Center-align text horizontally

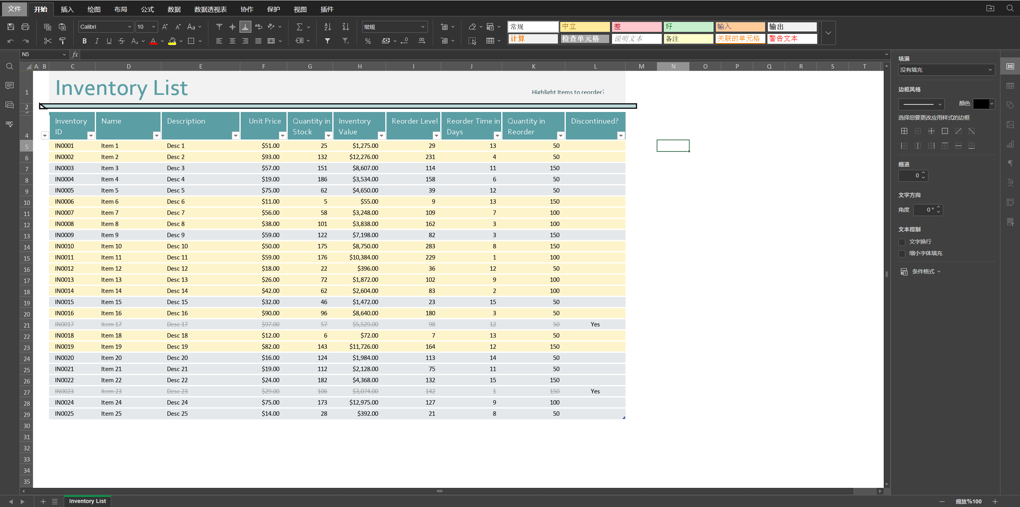232,41
